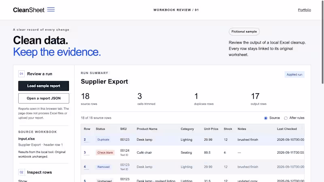Click the 1 duplicate rows stat
Image resolution: width=324 pixels, height=182 pixels.
pos(204,99)
